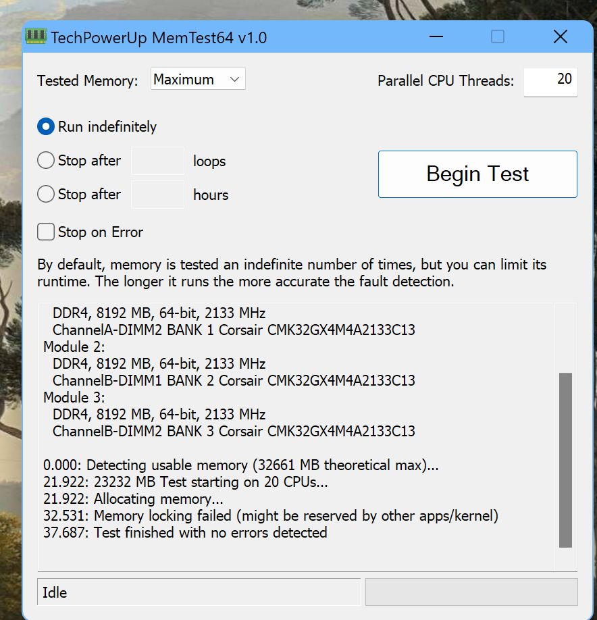597x620 pixels.
Task: Click the 'ChannelB-DIMM2 BANK 3' log line
Action: click(x=234, y=431)
